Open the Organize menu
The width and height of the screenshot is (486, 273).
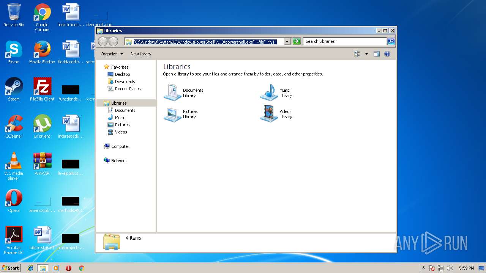tap(112, 54)
